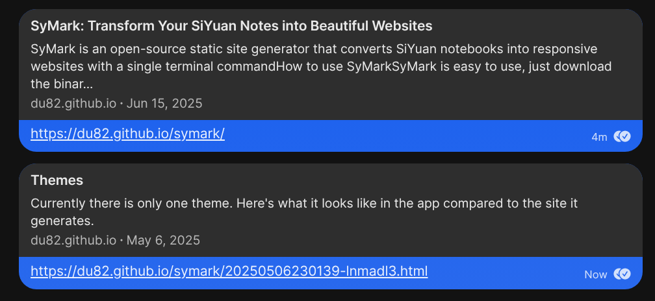
Task: Click du82.github.io source in Themes card
Action: point(73,240)
